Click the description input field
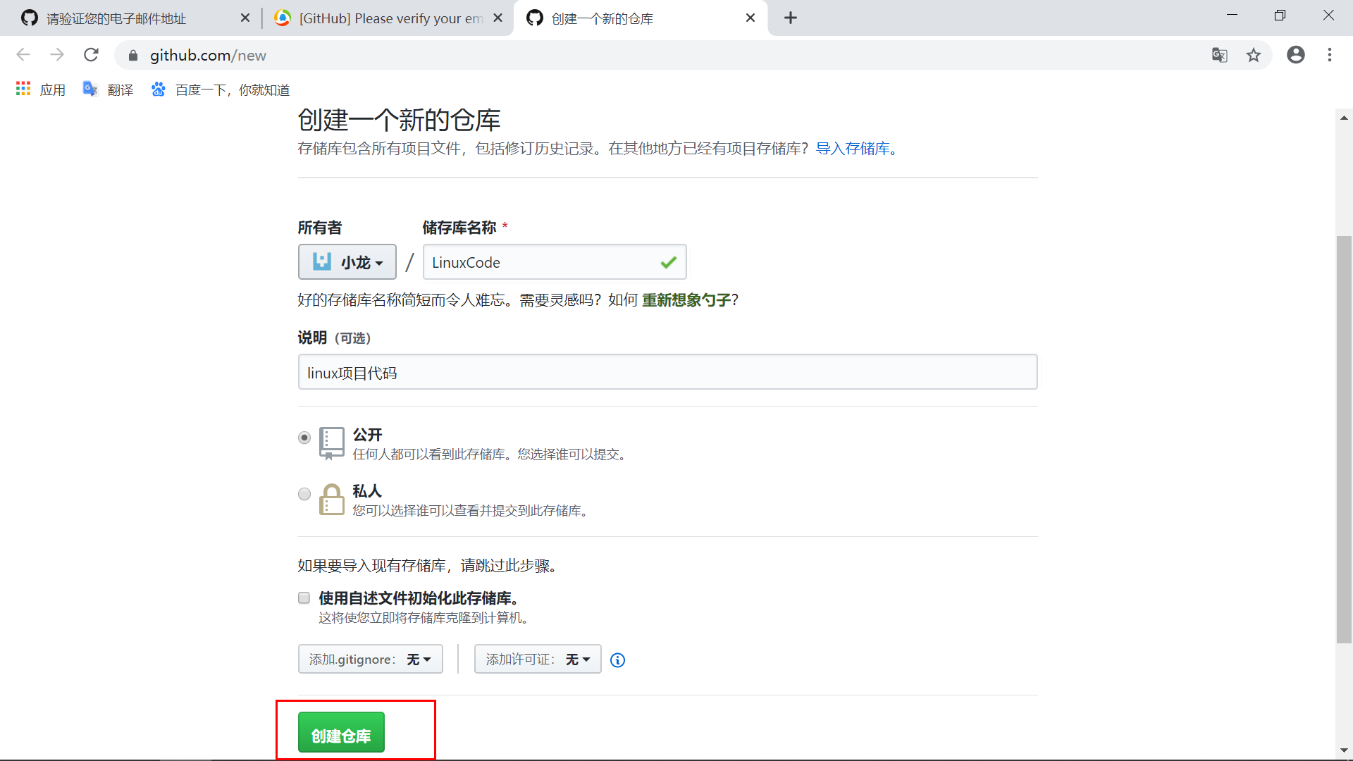Image resolution: width=1353 pixels, height=761 pixels. [667, 372]
